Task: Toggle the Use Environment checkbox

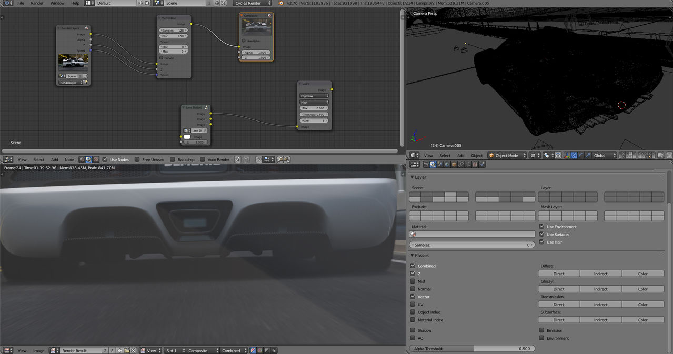Action: (542, 227)
